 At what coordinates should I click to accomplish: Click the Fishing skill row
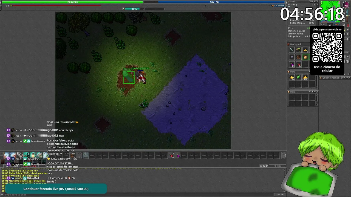[301, 5]
